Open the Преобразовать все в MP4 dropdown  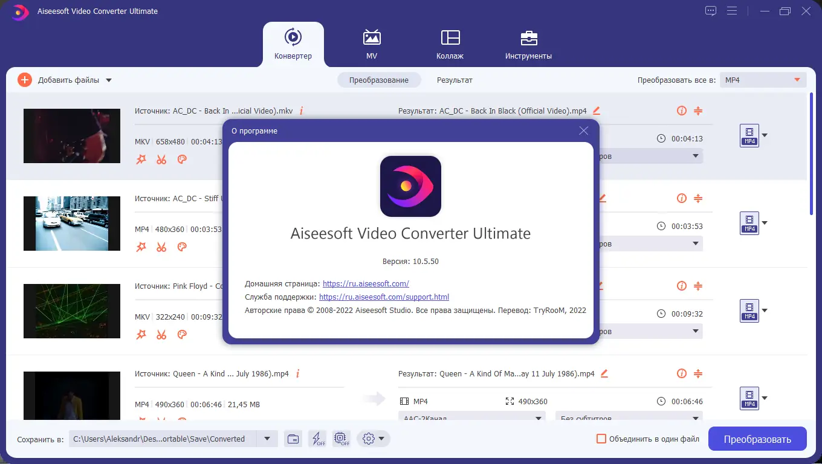[x=763, y=80]
